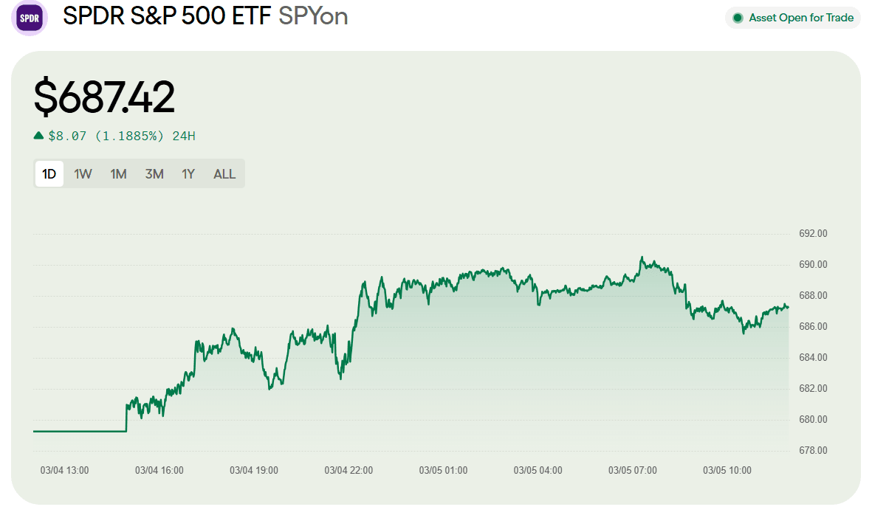
Task: Select the 1M chart view
Action: 118,173
